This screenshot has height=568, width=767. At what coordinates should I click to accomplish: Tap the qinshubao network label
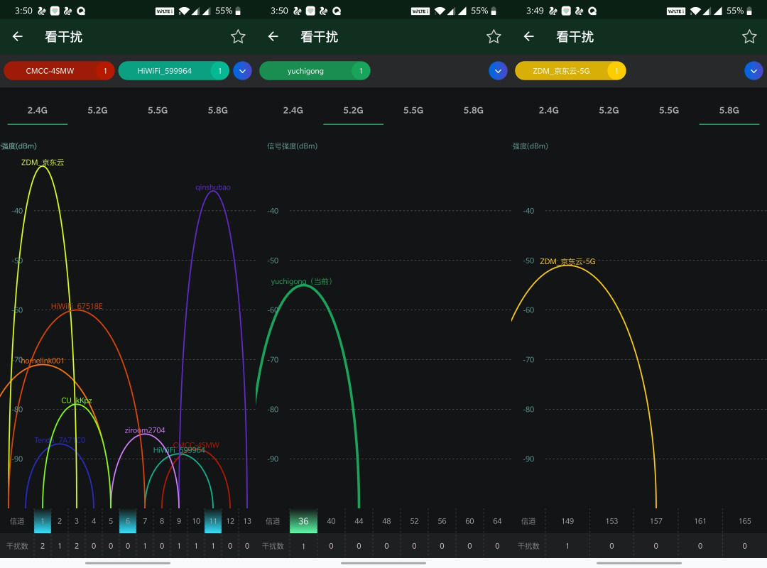click(x=213, y=187)
